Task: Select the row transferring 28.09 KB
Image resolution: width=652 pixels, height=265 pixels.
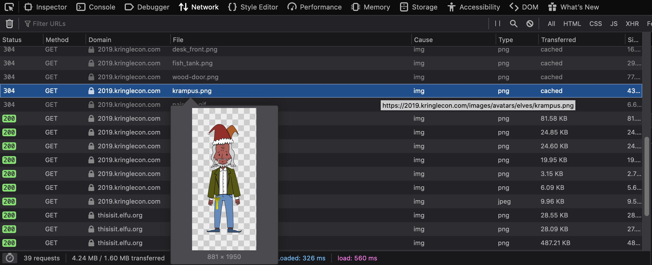Action: (x=321, y=229)
